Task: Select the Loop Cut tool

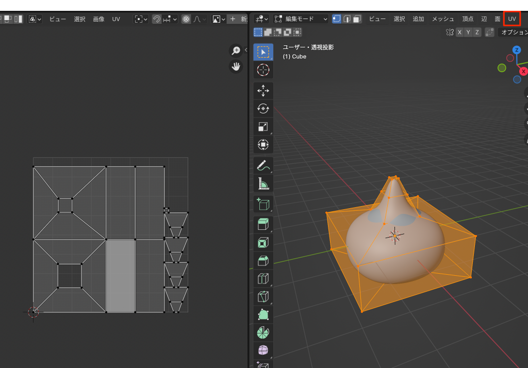Action: click(x=263, y=278)
